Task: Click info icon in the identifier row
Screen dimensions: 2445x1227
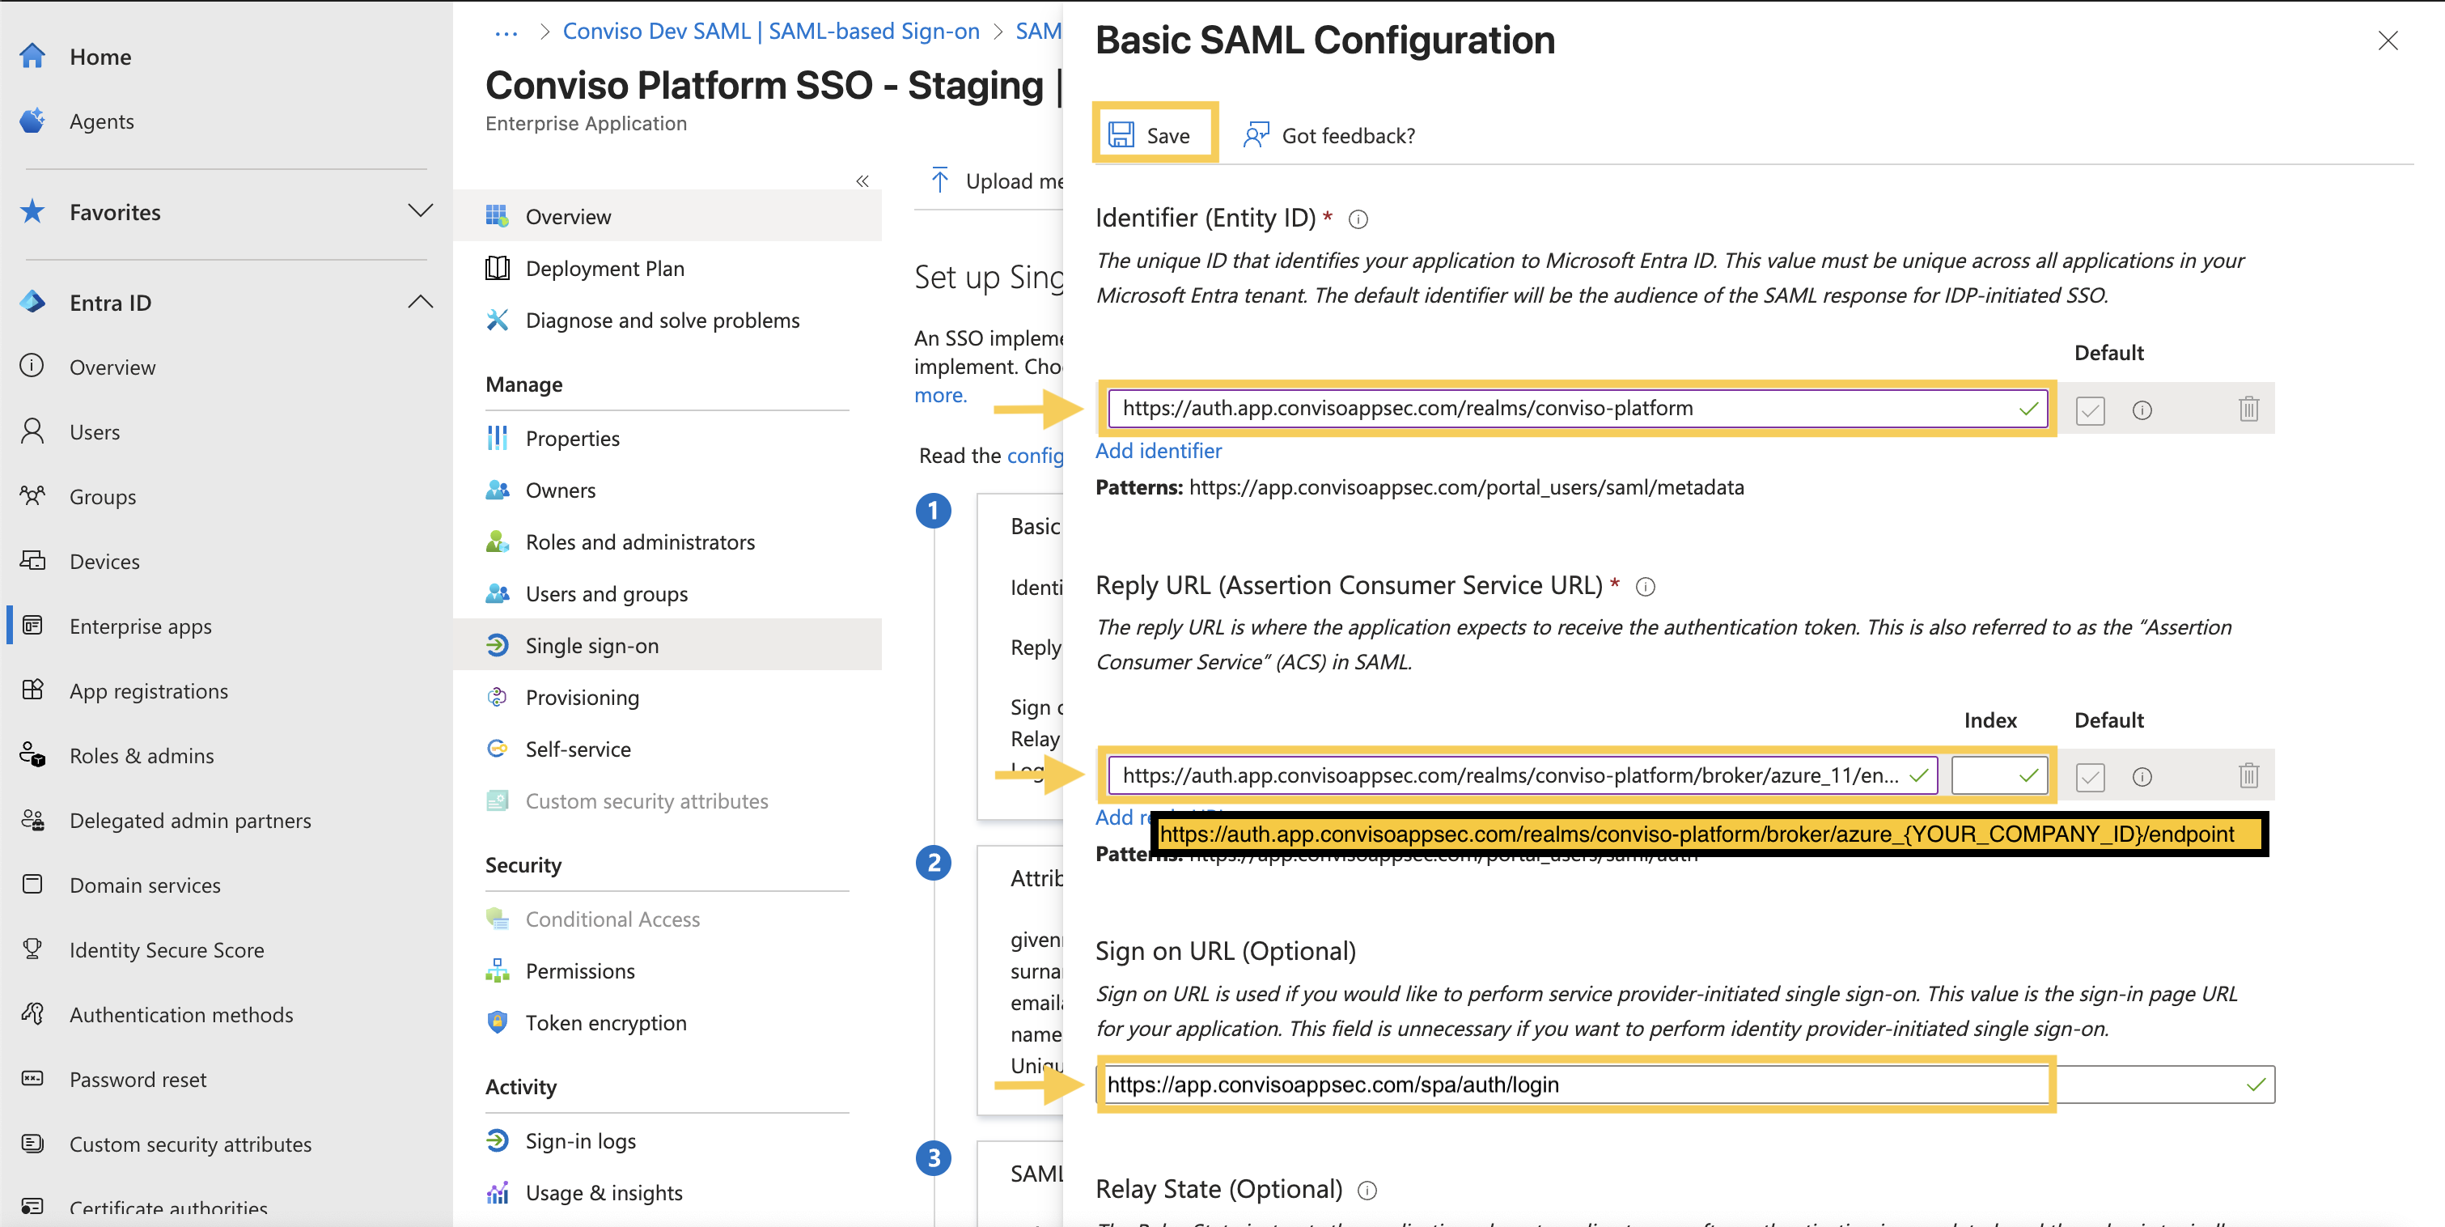Action: tap(2142, 410)
